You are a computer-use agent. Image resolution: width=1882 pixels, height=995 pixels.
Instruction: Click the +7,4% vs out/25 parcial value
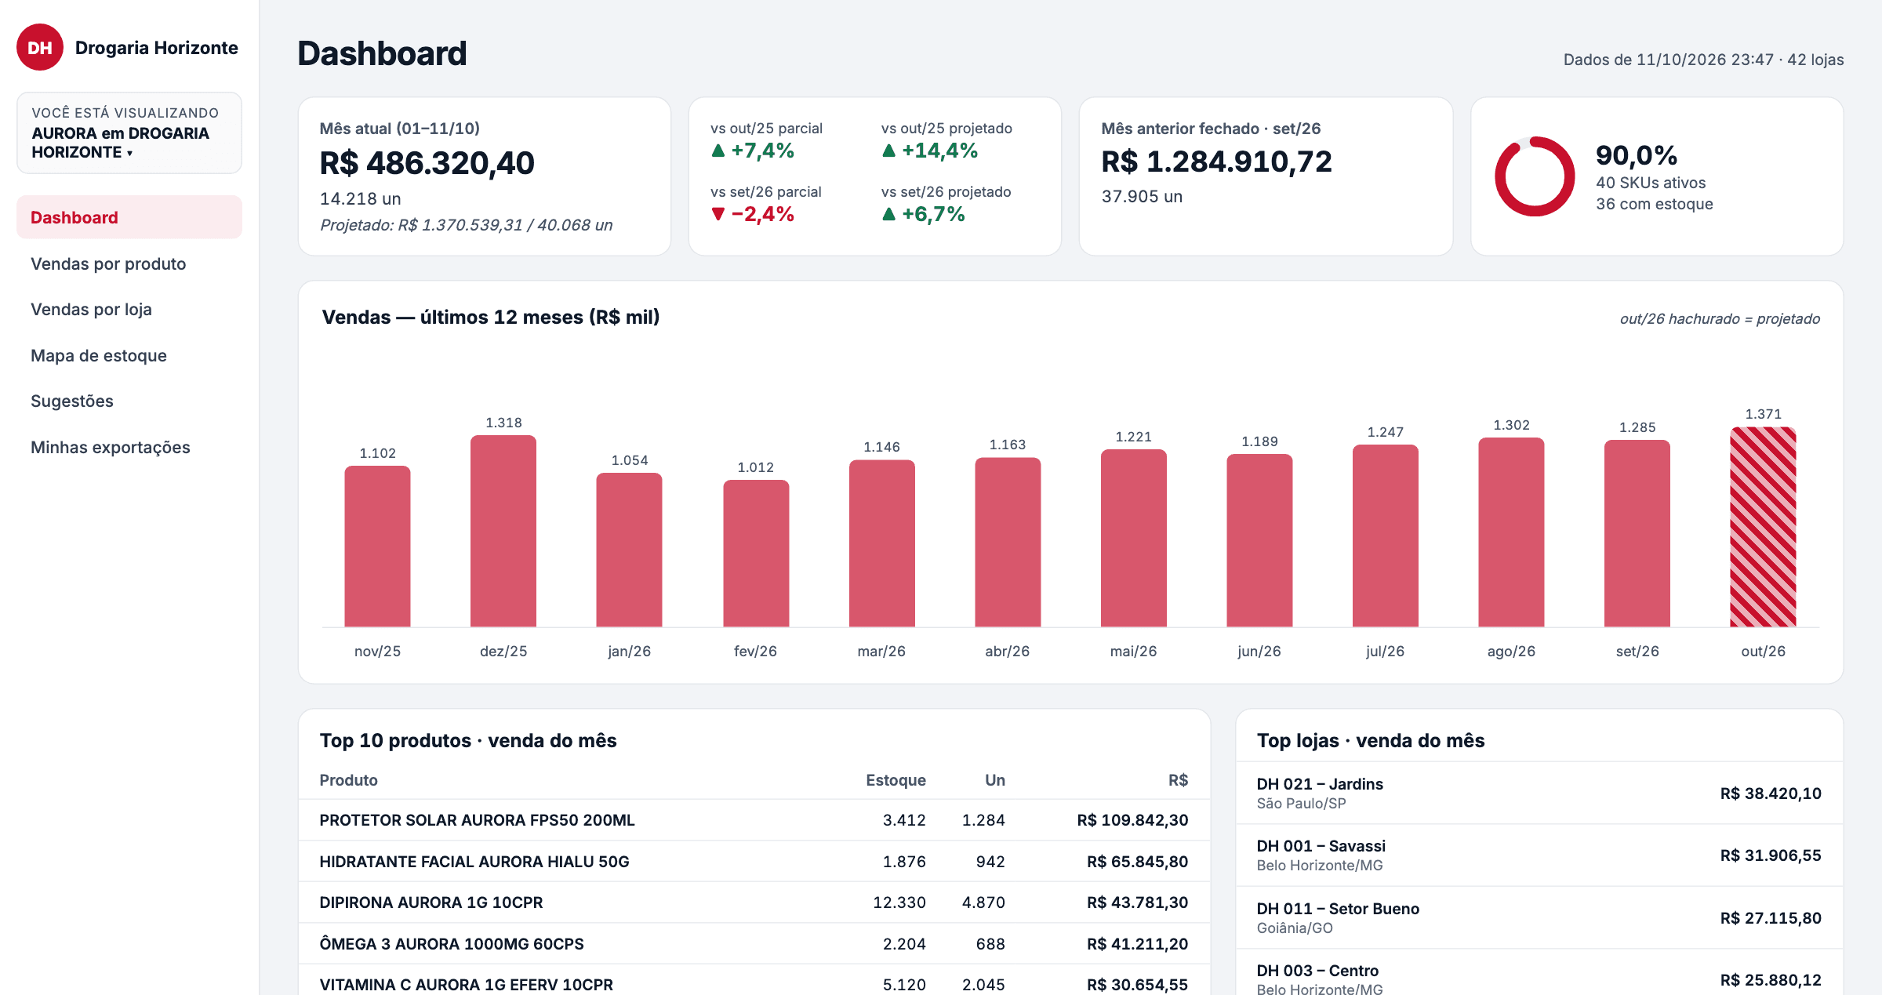[x=753, y=151]
